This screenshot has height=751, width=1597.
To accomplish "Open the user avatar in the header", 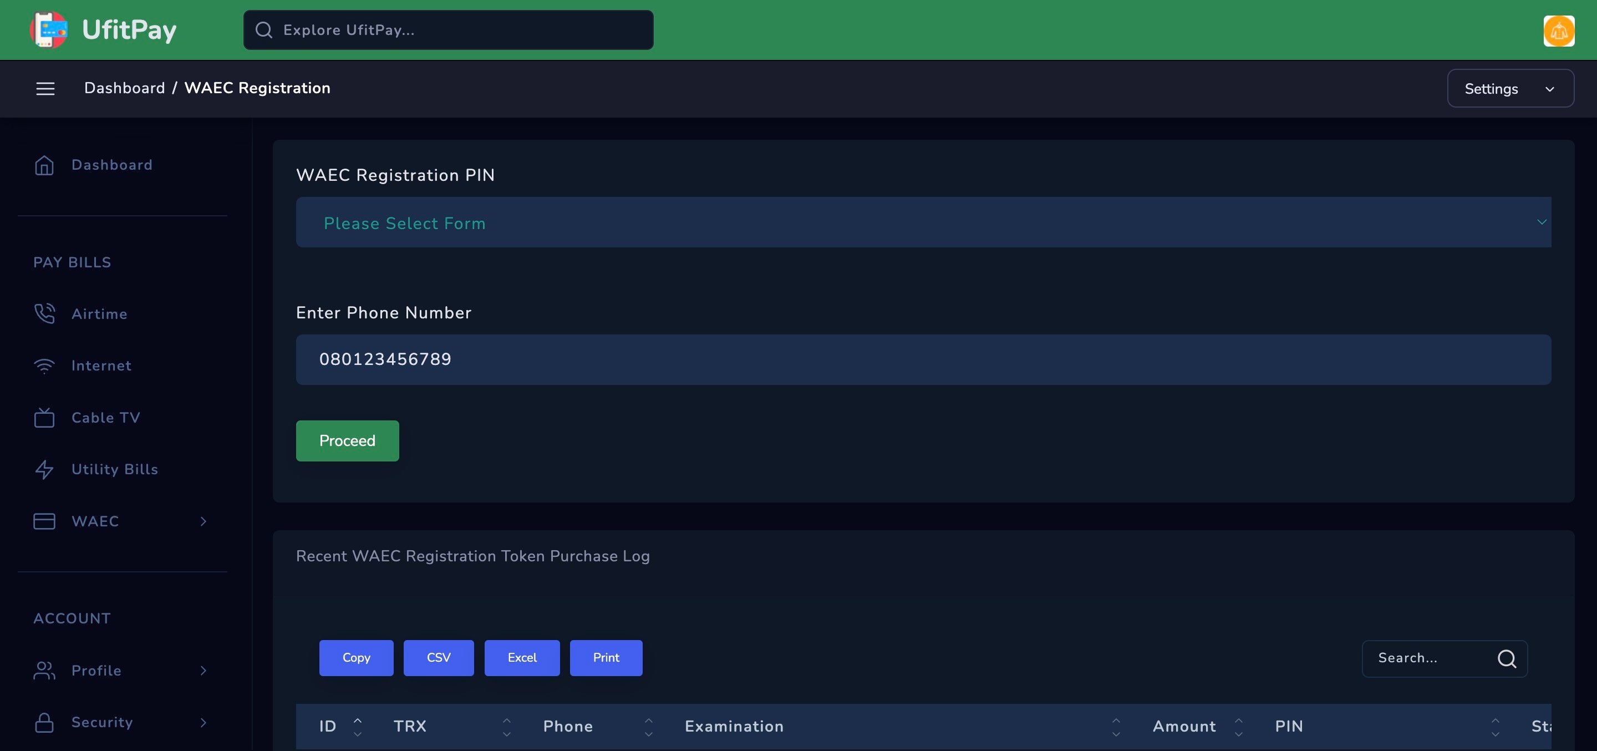I will (x=1558, y=31).
